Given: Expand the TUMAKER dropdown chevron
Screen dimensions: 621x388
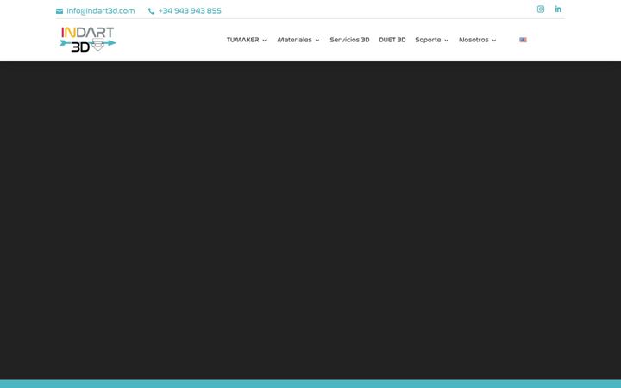Looking at the screenshot, I should 264,41.
